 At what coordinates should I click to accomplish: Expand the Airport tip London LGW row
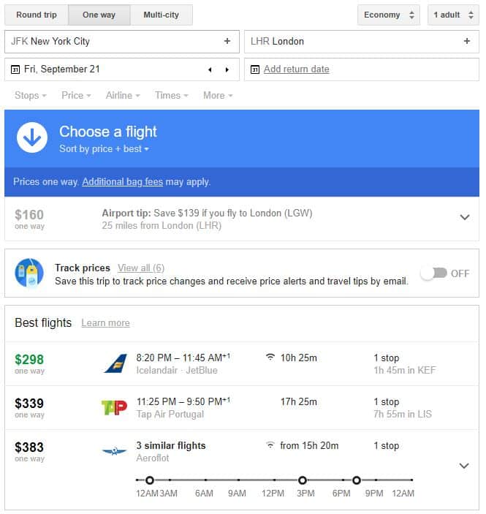click(466, 218)
